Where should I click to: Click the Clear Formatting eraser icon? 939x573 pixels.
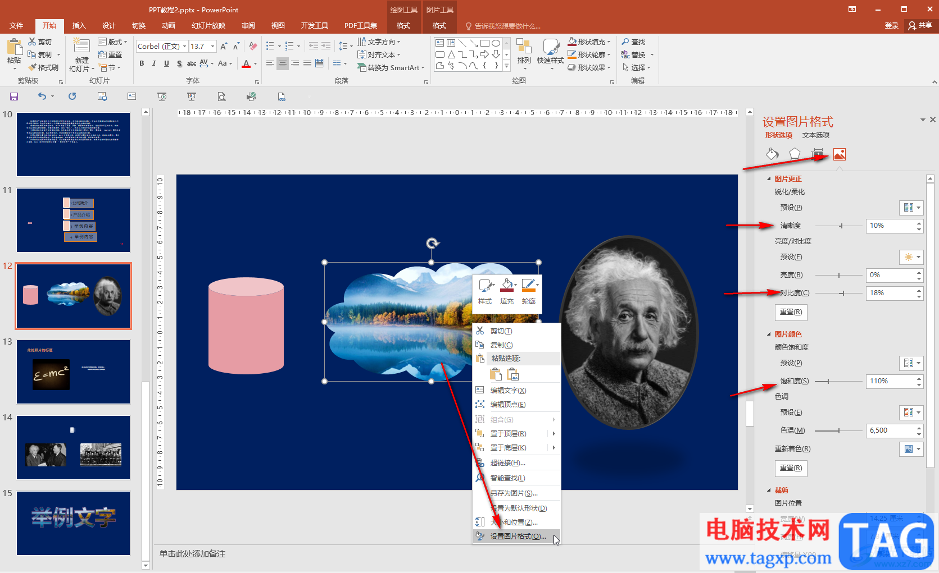point(253,46)
